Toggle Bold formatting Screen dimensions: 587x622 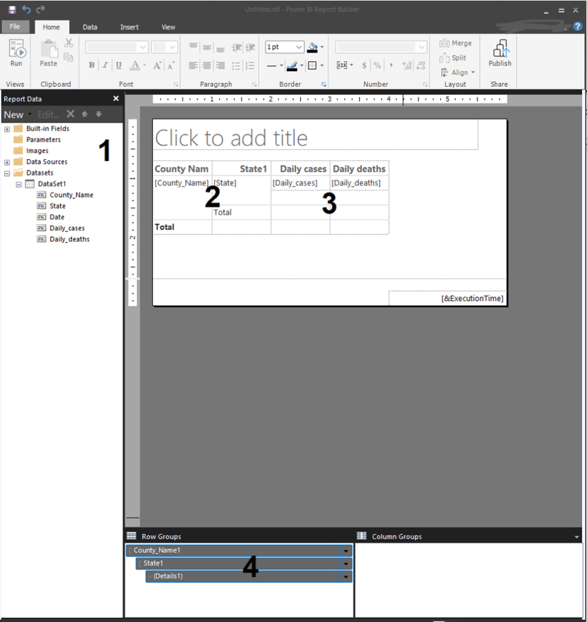pos(92,65)
